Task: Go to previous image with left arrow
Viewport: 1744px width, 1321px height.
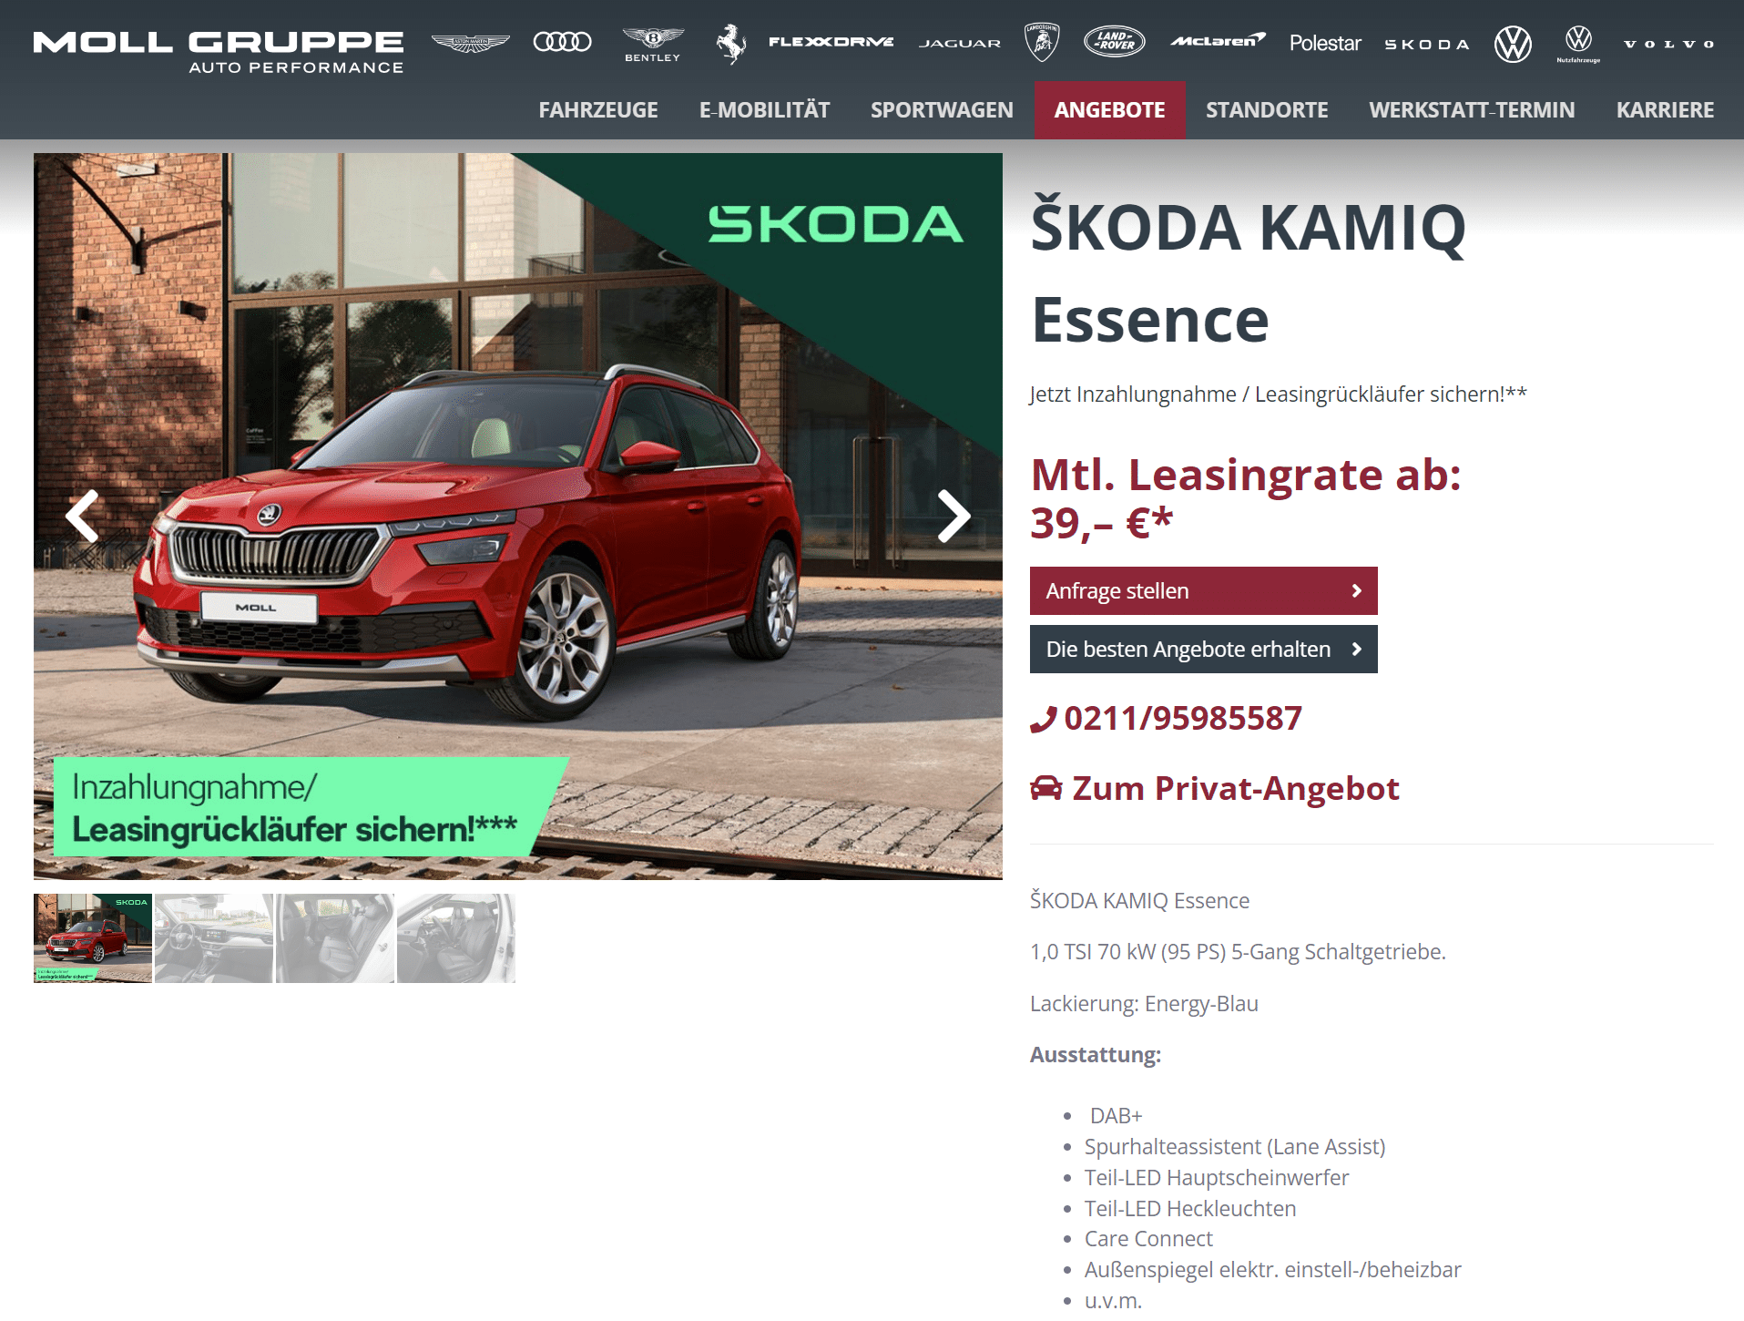Action: 83,516
